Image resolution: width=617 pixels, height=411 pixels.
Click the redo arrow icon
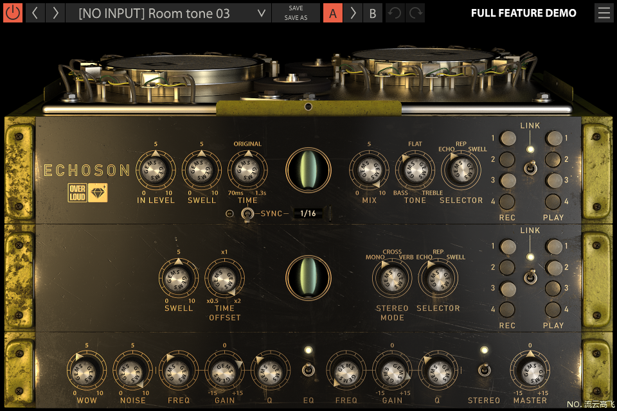coord(415,13)
